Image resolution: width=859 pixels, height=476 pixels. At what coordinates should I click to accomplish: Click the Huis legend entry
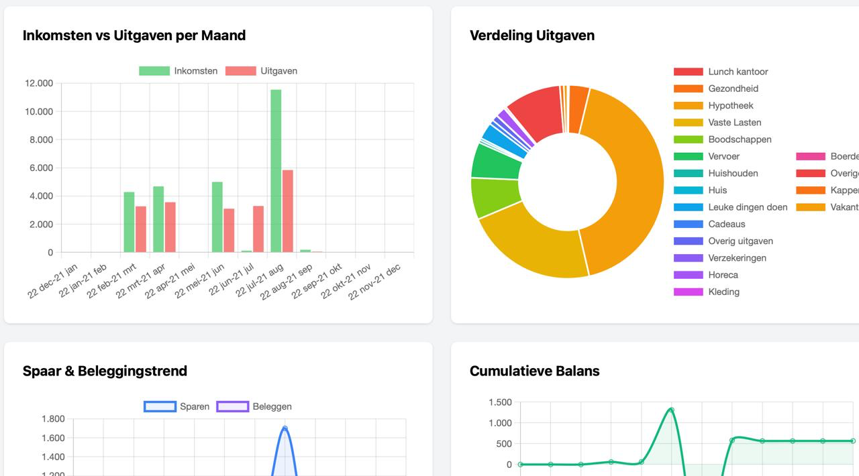coord(701,190)
